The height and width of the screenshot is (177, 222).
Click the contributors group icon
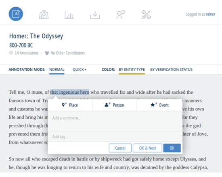coord(47,53)
